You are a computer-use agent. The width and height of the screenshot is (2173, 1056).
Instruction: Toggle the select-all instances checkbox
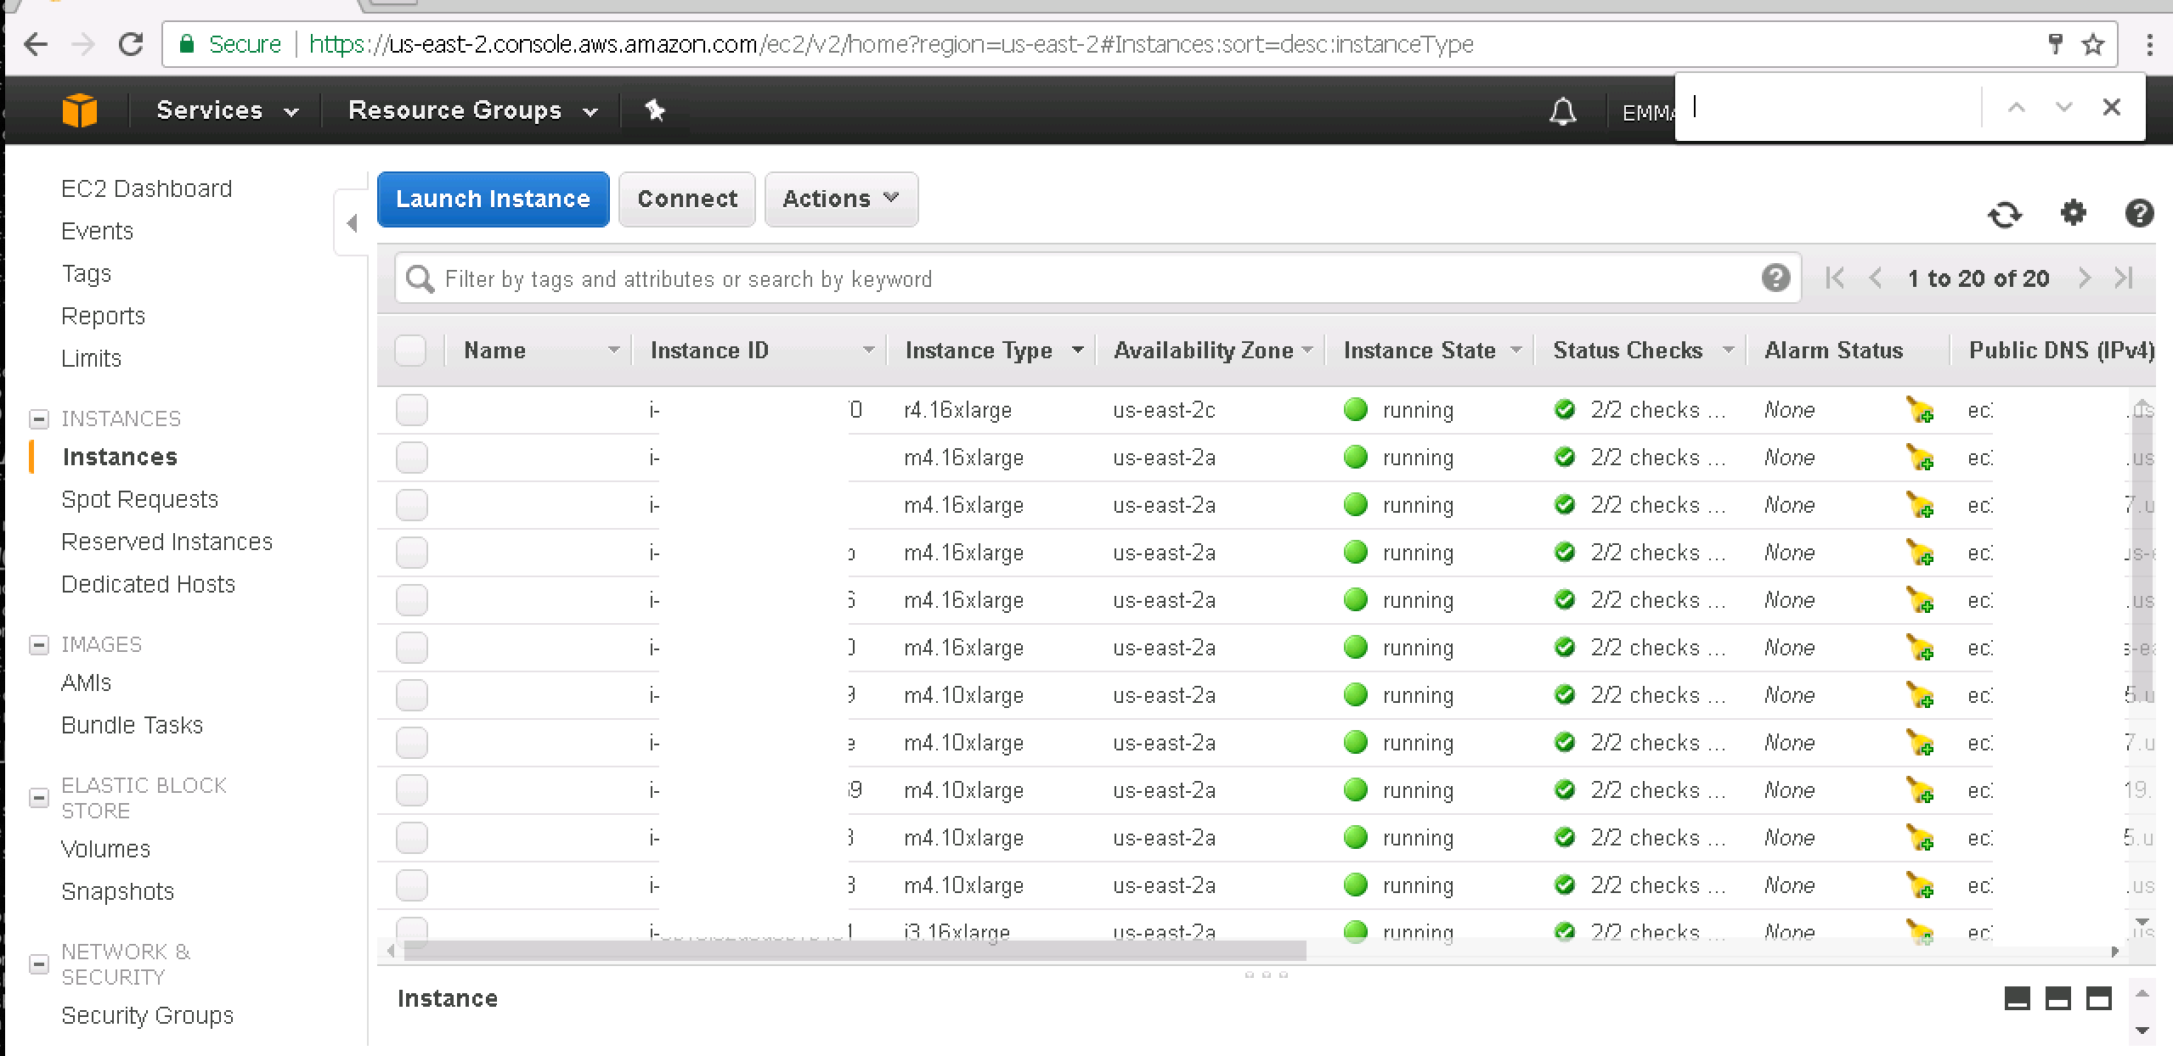coord(410,351)
